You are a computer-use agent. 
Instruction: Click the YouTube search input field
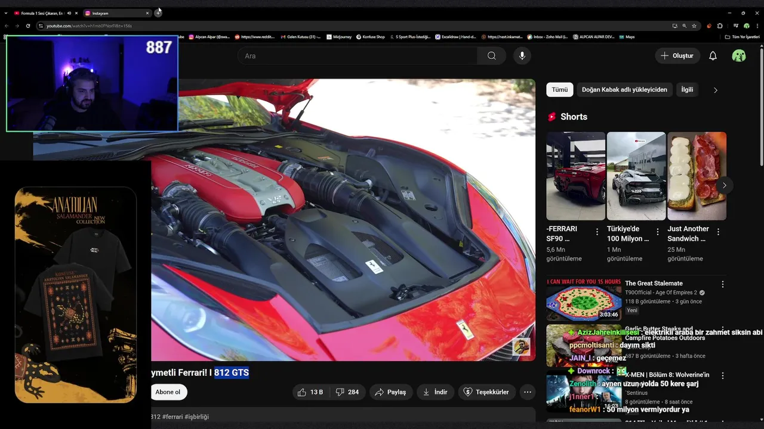pyautogui.click(x=358, y=55)
